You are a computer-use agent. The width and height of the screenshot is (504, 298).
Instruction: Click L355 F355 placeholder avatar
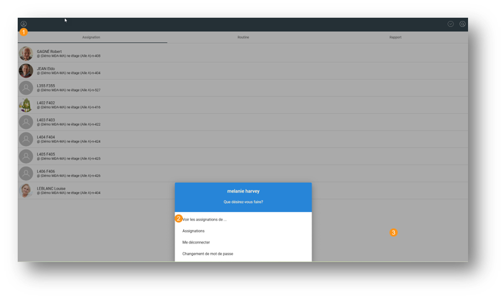tap(26, 88)
